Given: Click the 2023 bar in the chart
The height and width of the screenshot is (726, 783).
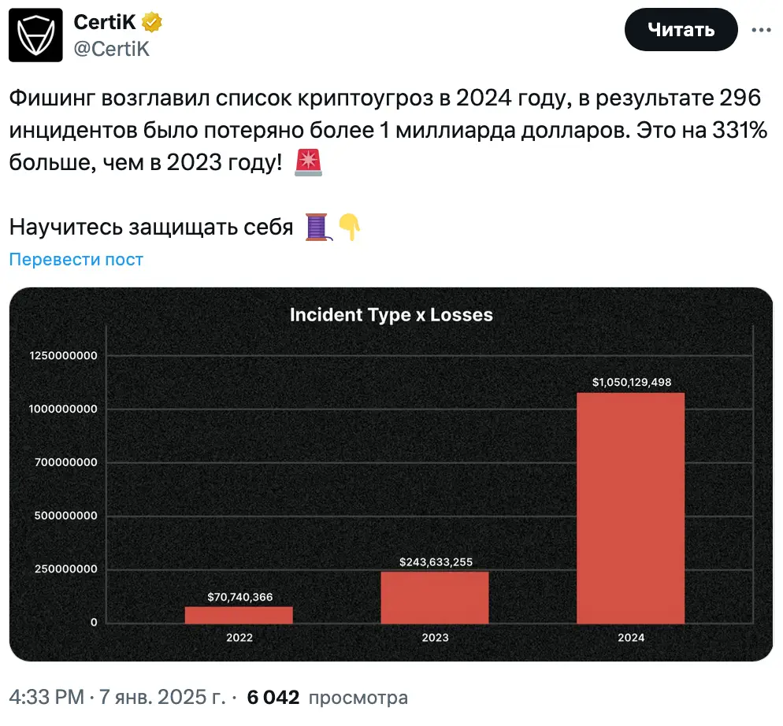Looking at the screenshot, I should click(435, 597).
